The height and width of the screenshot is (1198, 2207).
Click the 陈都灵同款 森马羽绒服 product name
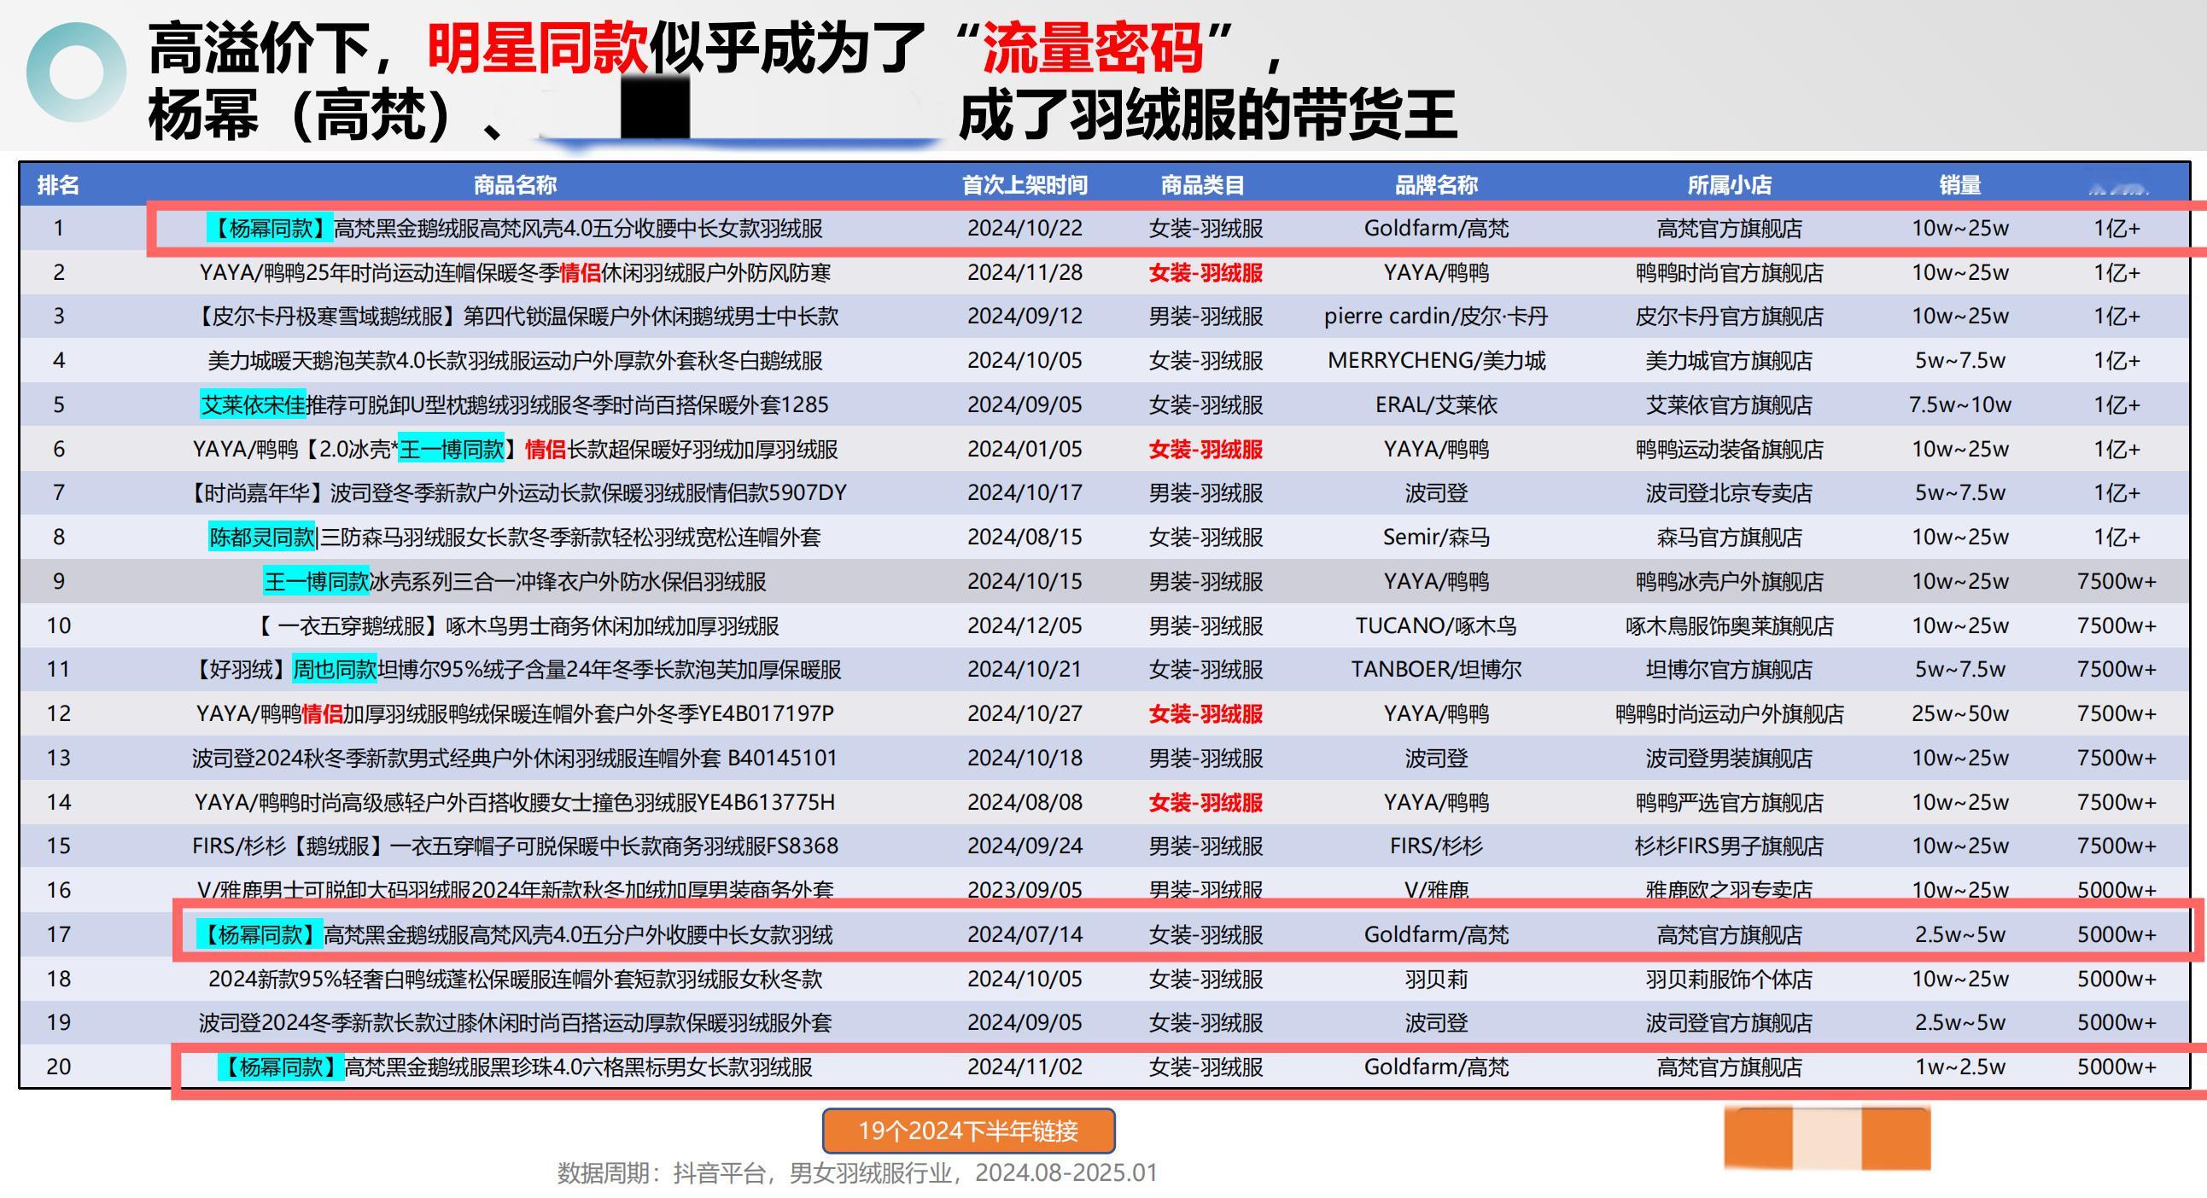pos(515,538)
